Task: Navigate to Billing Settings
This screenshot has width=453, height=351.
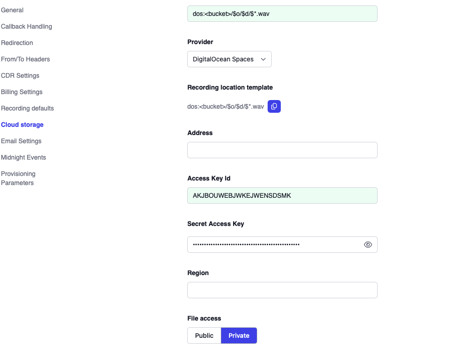Action: pyautogui.click(x=21, y=92)
